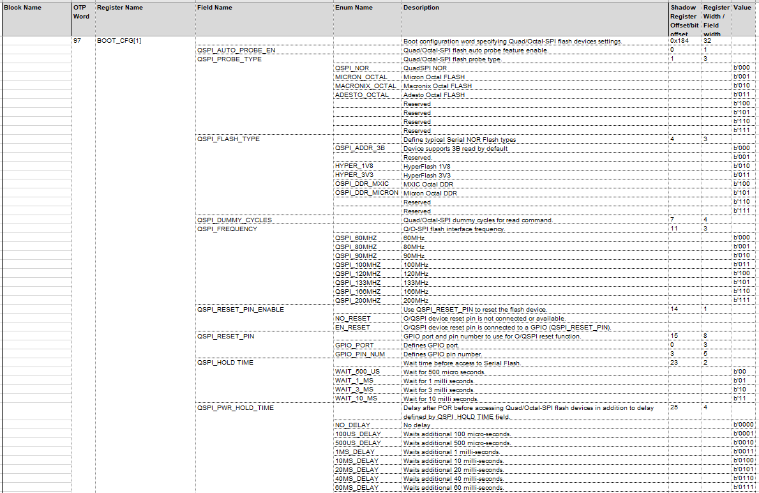
Task: Select the 10MS_DELAY enum cell
Action: pyautogui.click(x=368, y=461)
